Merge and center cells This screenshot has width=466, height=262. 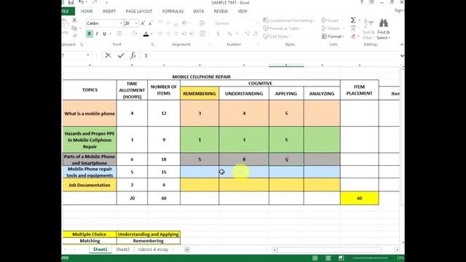point(202,33)
